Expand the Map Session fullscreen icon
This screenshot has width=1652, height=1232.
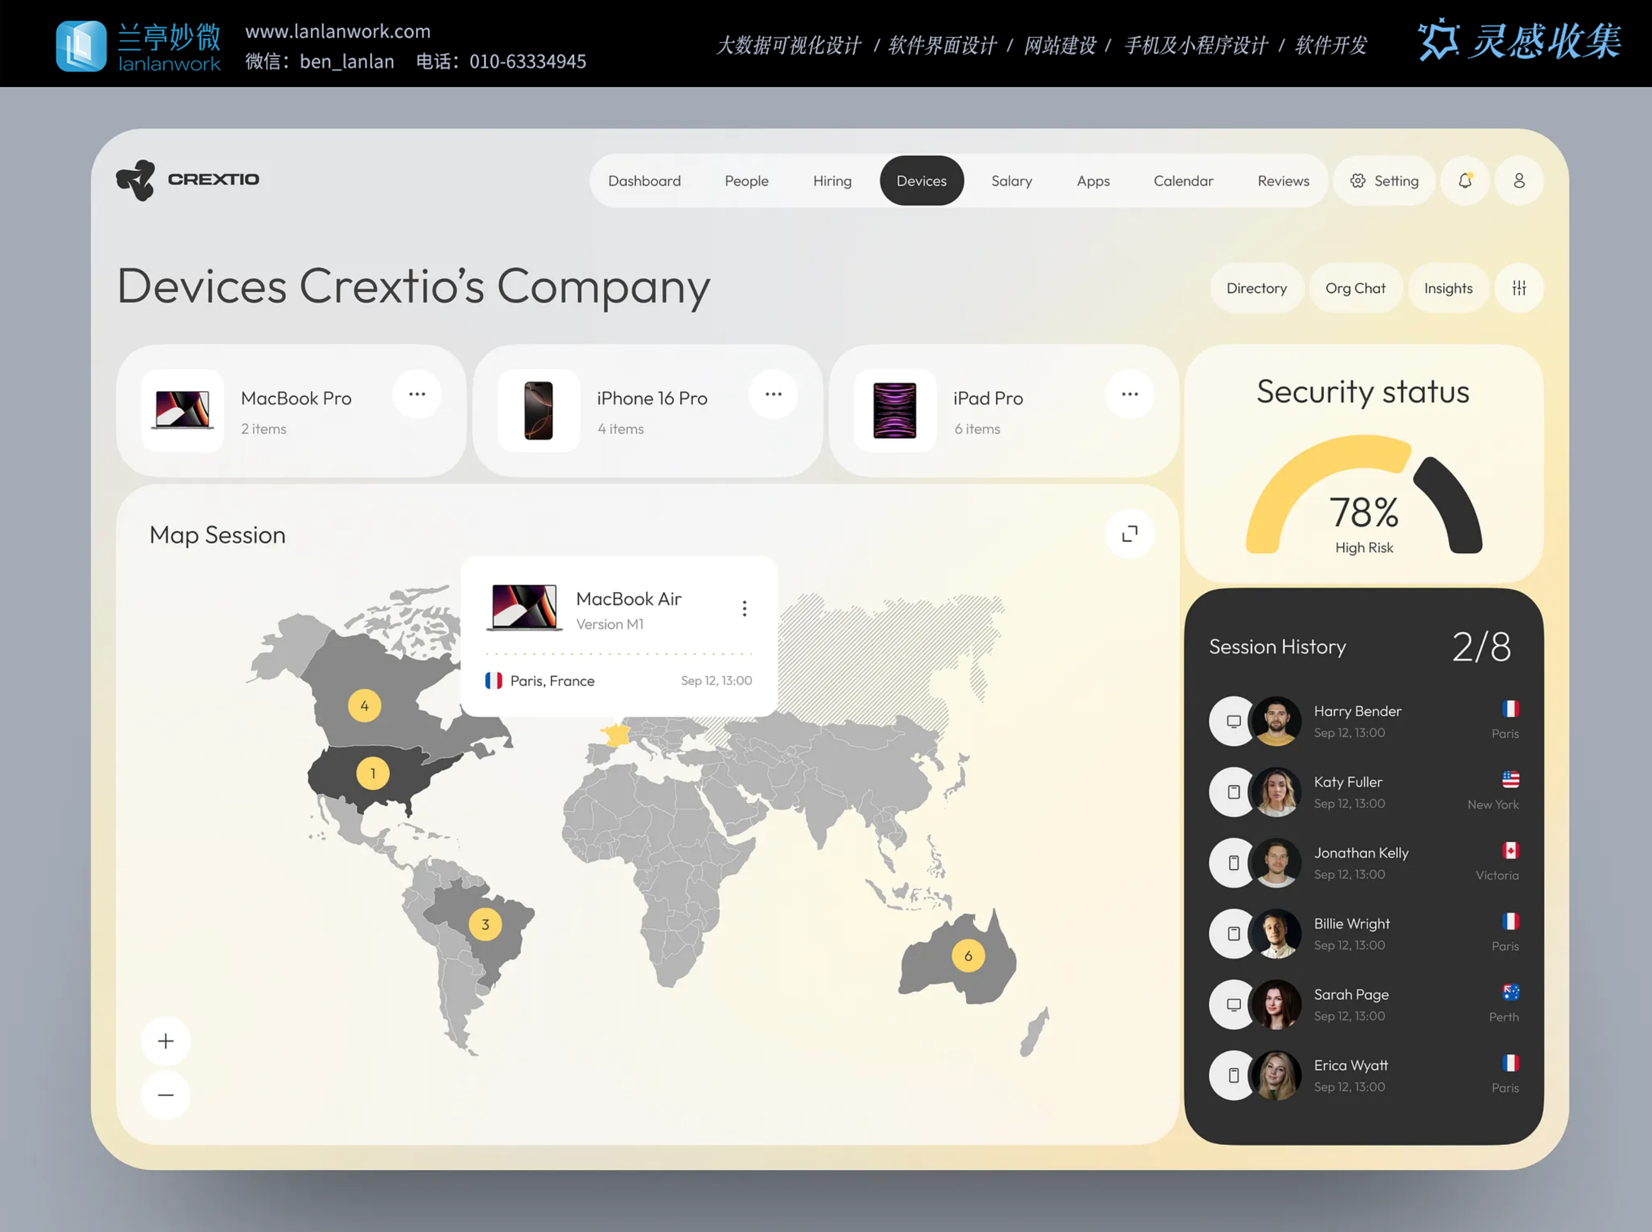tap(1129, 533)
